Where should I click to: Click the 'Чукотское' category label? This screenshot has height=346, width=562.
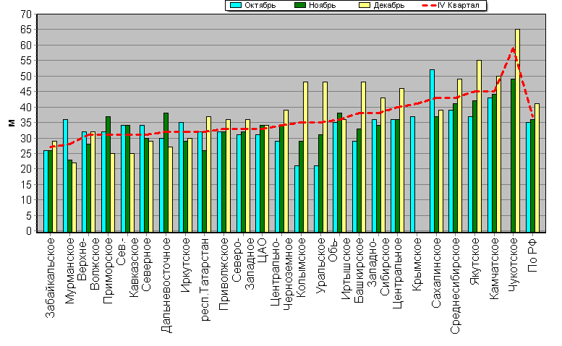coord(514,265)
